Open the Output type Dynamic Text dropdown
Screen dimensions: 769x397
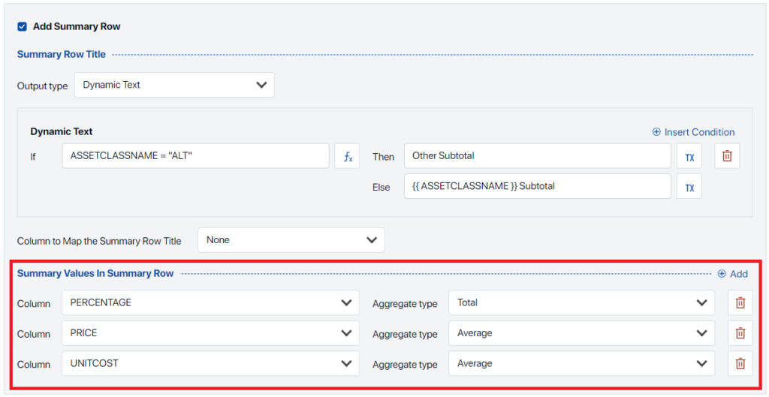(x=174, y=85)
